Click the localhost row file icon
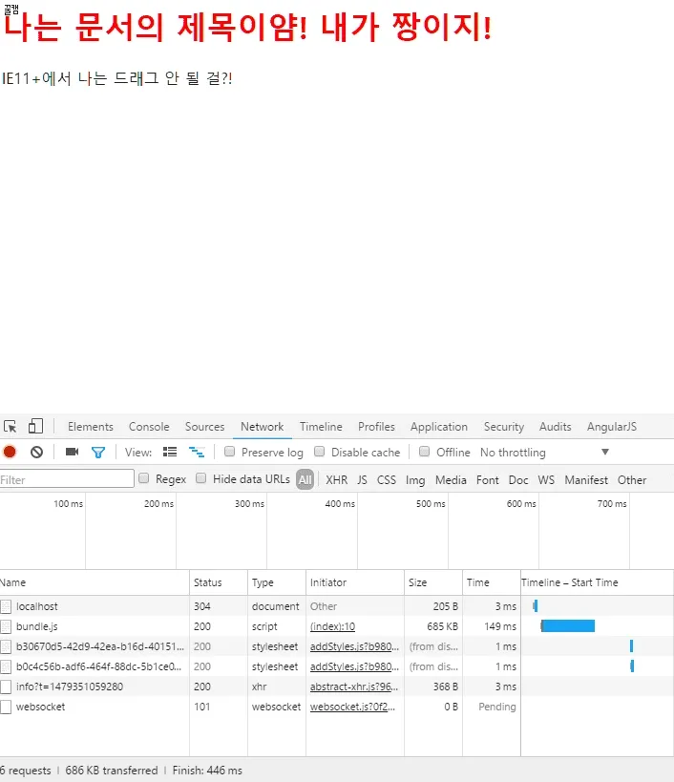 (6, 606)
